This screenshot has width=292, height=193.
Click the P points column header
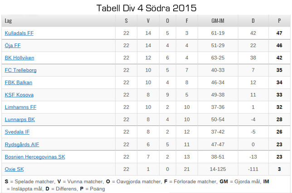[x=279, y=21]
